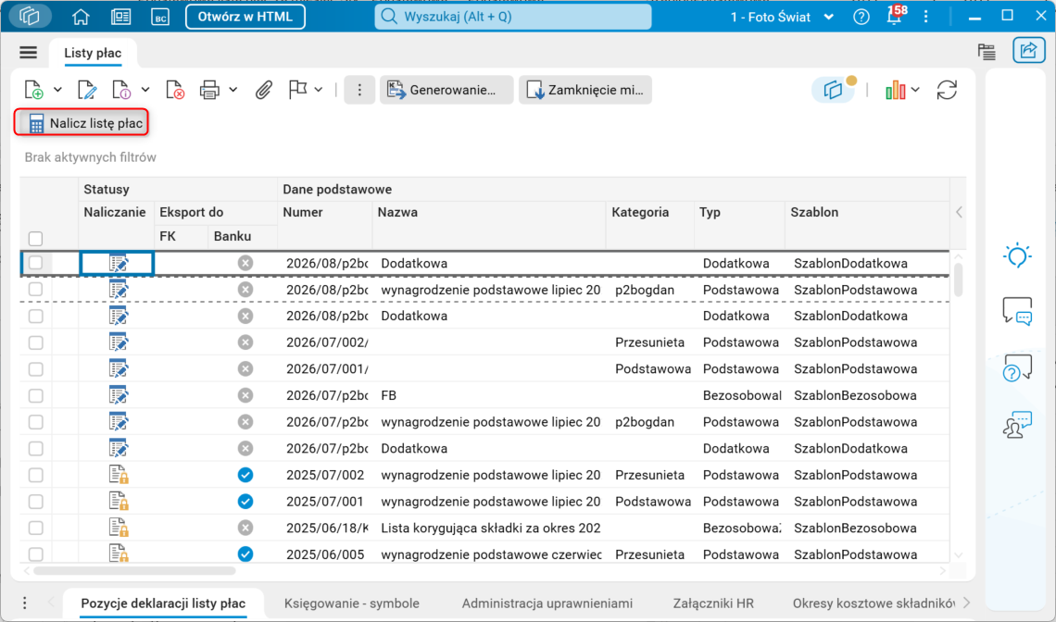Select checkbox for the FB Bezosobowa row
The image size is (1056, 622).
point(36,396)
